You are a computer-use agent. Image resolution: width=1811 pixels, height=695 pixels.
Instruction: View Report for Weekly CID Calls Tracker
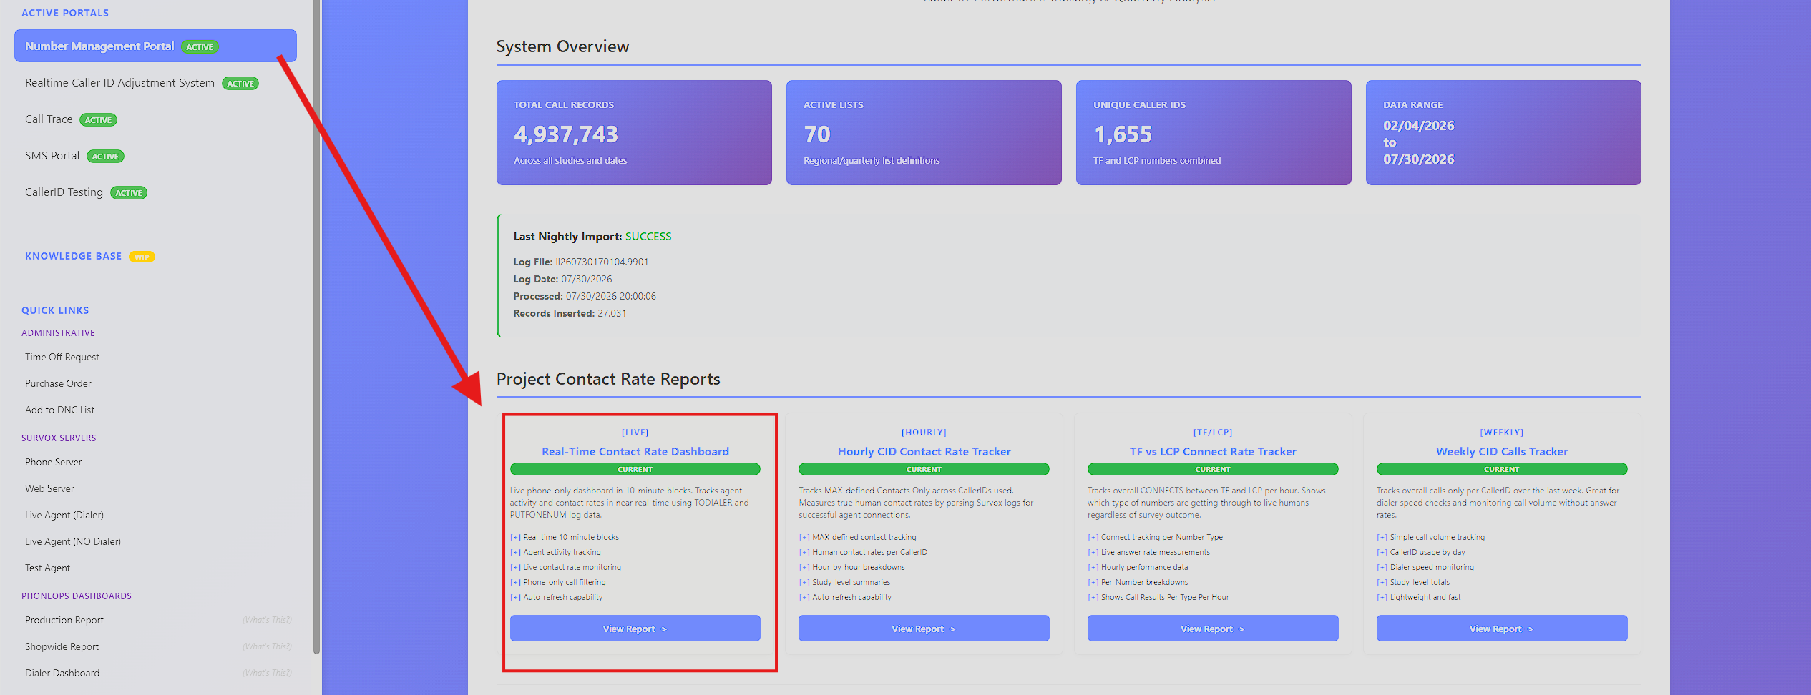(x=1502, y=629)
